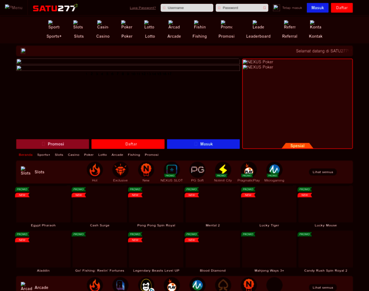369x291 pixels.
Task: Select the Lotto tab below the banner
Action: tap(102, 155)
